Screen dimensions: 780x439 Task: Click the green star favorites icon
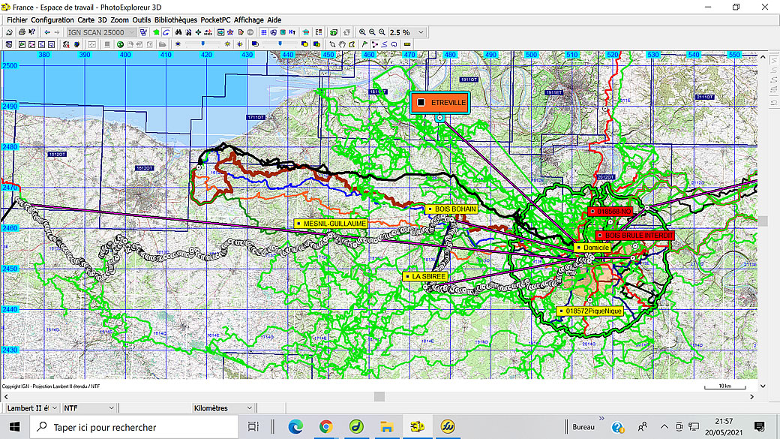point(156,32)
